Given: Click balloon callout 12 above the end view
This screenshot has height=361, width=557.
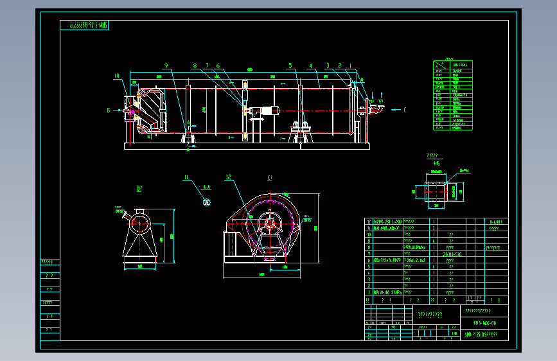Looking at the screenshot, I should tap(229, 177).
